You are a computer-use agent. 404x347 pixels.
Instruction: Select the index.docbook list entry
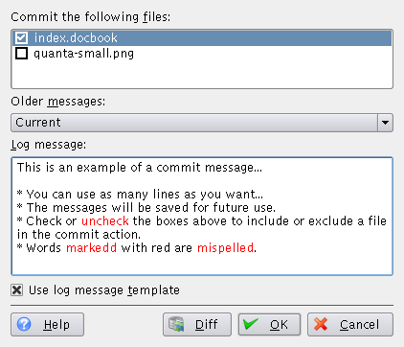click(202, 37)
